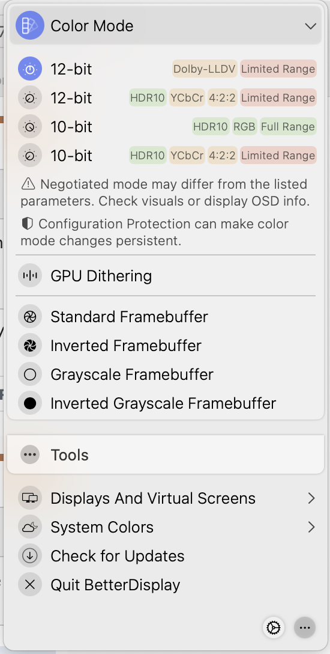Expand the System Colors submenu arrow
The width and height of the screenshot is (330, 654).
pyautogui.click(x=311, y=527)
